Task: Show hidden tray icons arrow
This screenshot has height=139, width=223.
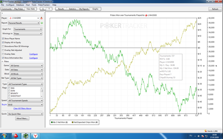Action: pyautogui.click(x=195, y=136)
